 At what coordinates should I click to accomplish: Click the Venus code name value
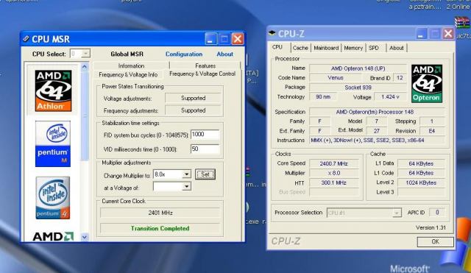[x=336, y=77]
